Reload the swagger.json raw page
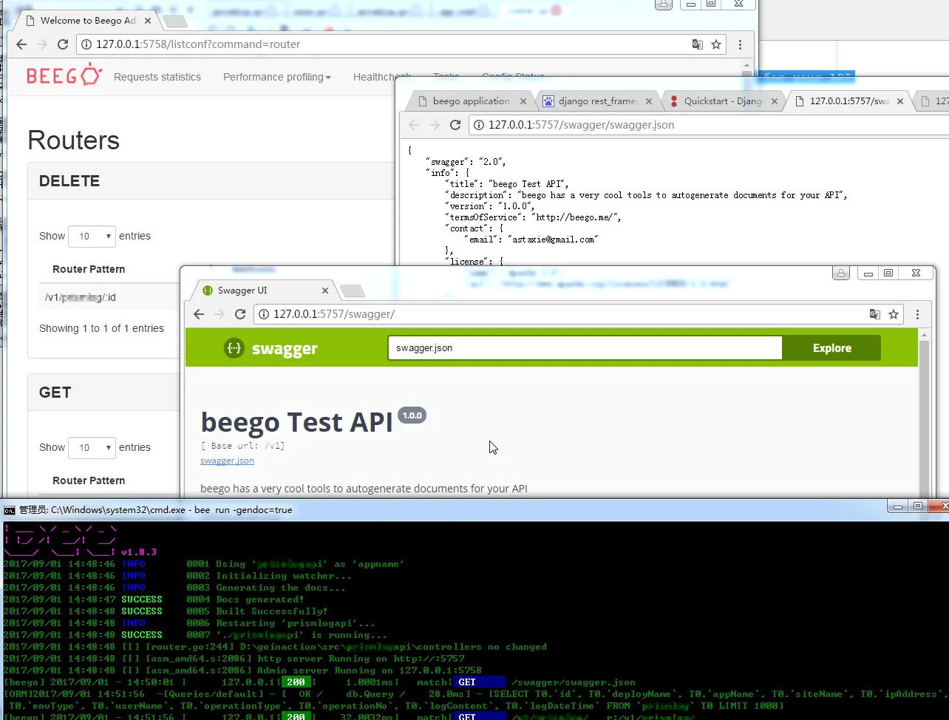 (x=455, y=125)
